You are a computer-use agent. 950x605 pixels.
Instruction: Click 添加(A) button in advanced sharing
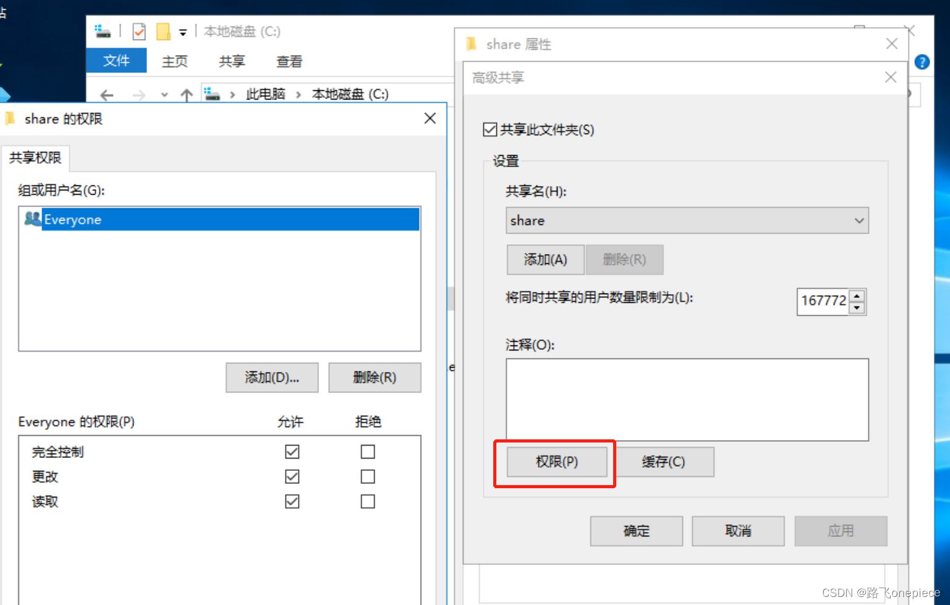coord(545,260)
